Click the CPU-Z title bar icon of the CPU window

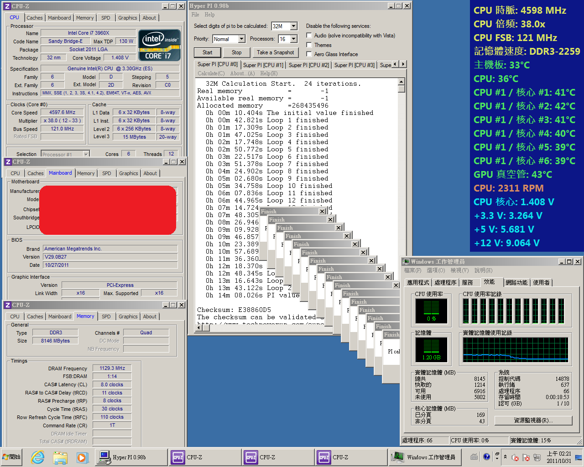point(7,6)
